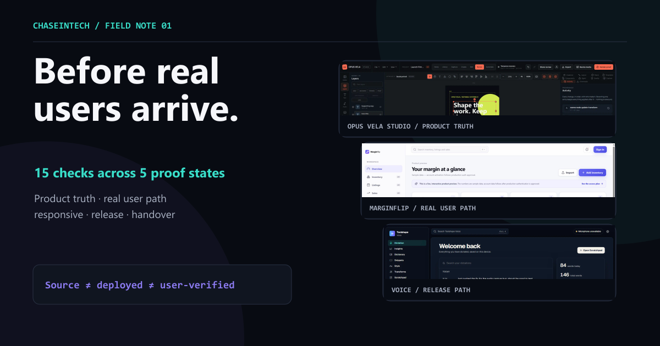660x346 pixels.
Task: Click Add inventory button in MarginFlip
Action: pyautogui.click(x=592, y=172)
